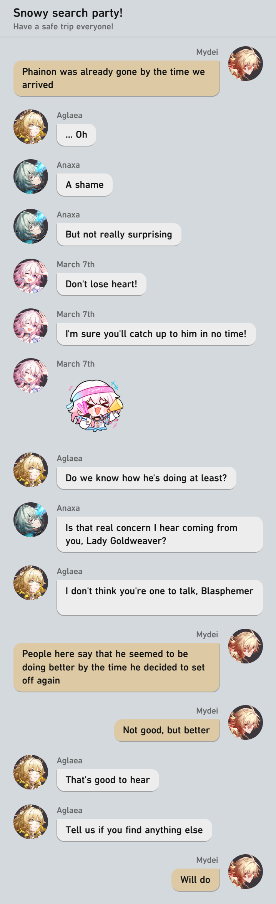Tap the 'I don't think you're one to talk' bubble
The height and width of the screenshot is (904, 276).
pyautogui.click(x=160, y=598)
